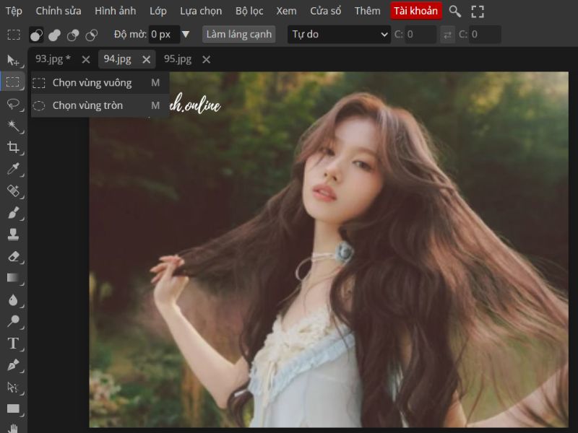Open the Thêm menu

click(368, 11)
